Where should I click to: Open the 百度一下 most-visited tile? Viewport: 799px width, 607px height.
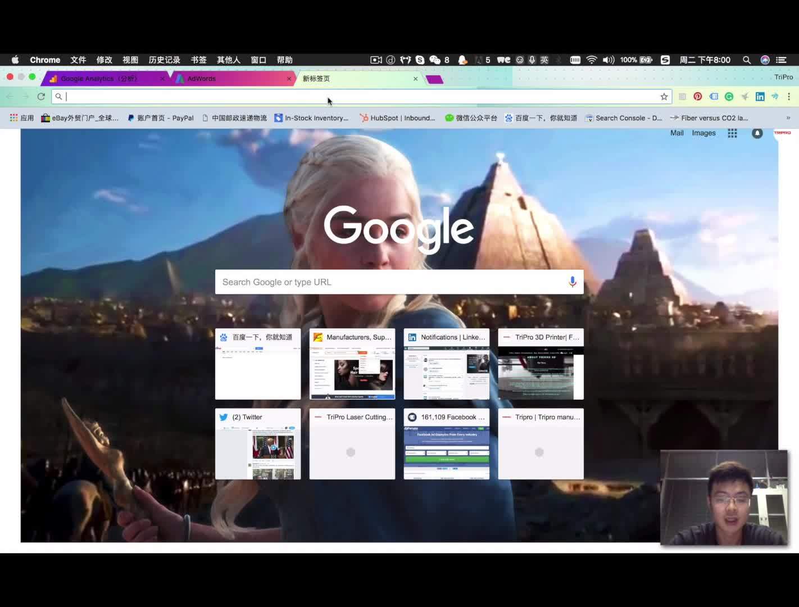(x=258, y=364)
